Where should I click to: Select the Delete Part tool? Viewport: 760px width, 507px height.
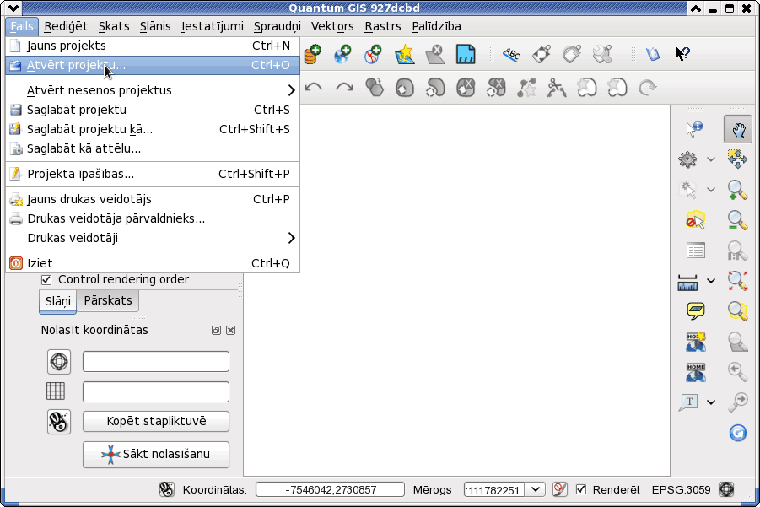496,88
